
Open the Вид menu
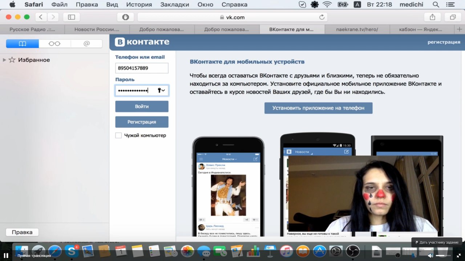[x=112, y=5]
